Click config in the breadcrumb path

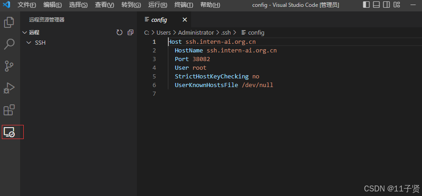[x=256, y=32]
